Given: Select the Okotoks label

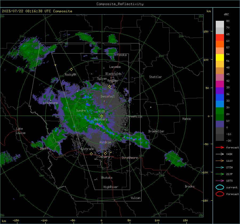Looking at the screenshot, I should (107, 178).
